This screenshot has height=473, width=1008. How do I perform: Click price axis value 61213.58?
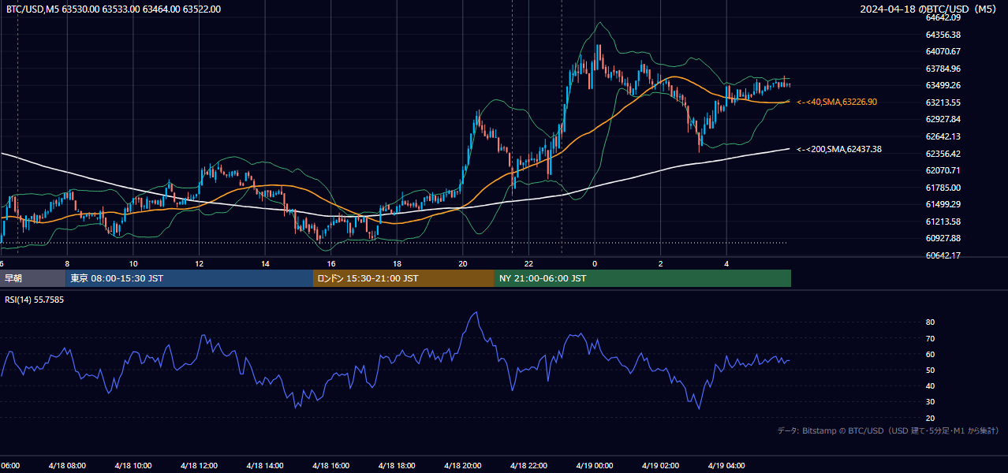click(943, 222)
